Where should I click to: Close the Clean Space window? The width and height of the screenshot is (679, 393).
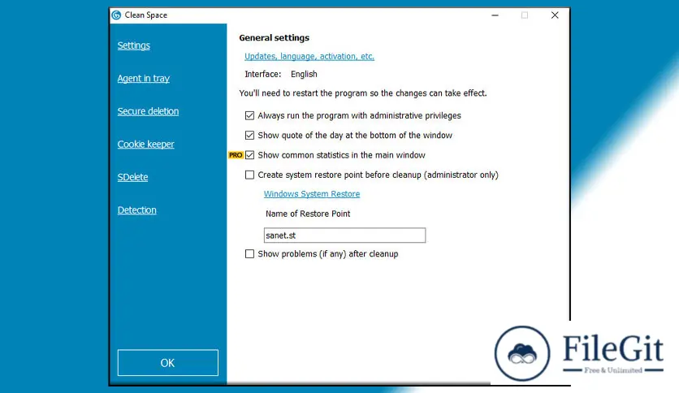pos(555,15)
